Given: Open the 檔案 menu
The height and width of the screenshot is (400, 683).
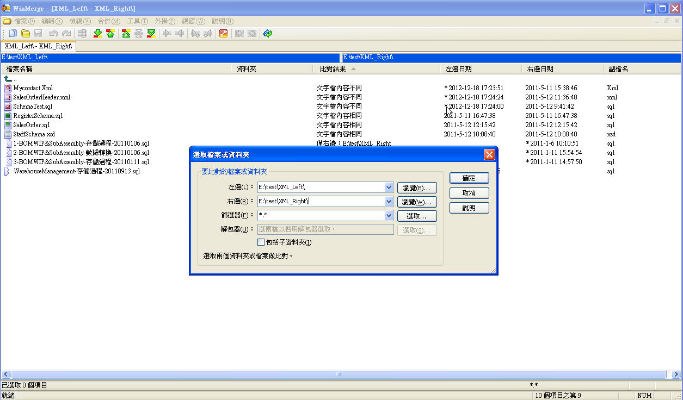Looking at the screenshot, I should [24, 21].
